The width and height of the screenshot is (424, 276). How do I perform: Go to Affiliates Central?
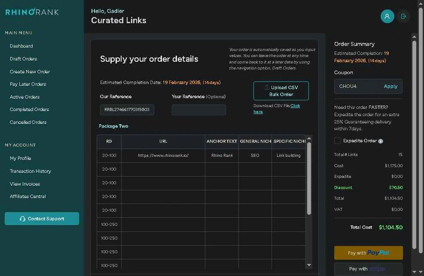tap(27, 196)
